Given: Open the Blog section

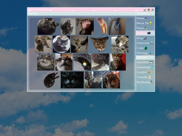Looking at the screenshot, I should [x=140, y=38].
